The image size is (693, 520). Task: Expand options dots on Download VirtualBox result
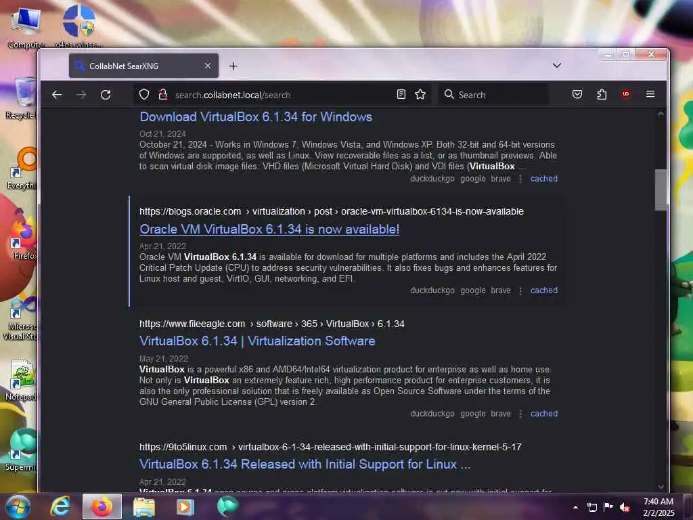(520, 179)
